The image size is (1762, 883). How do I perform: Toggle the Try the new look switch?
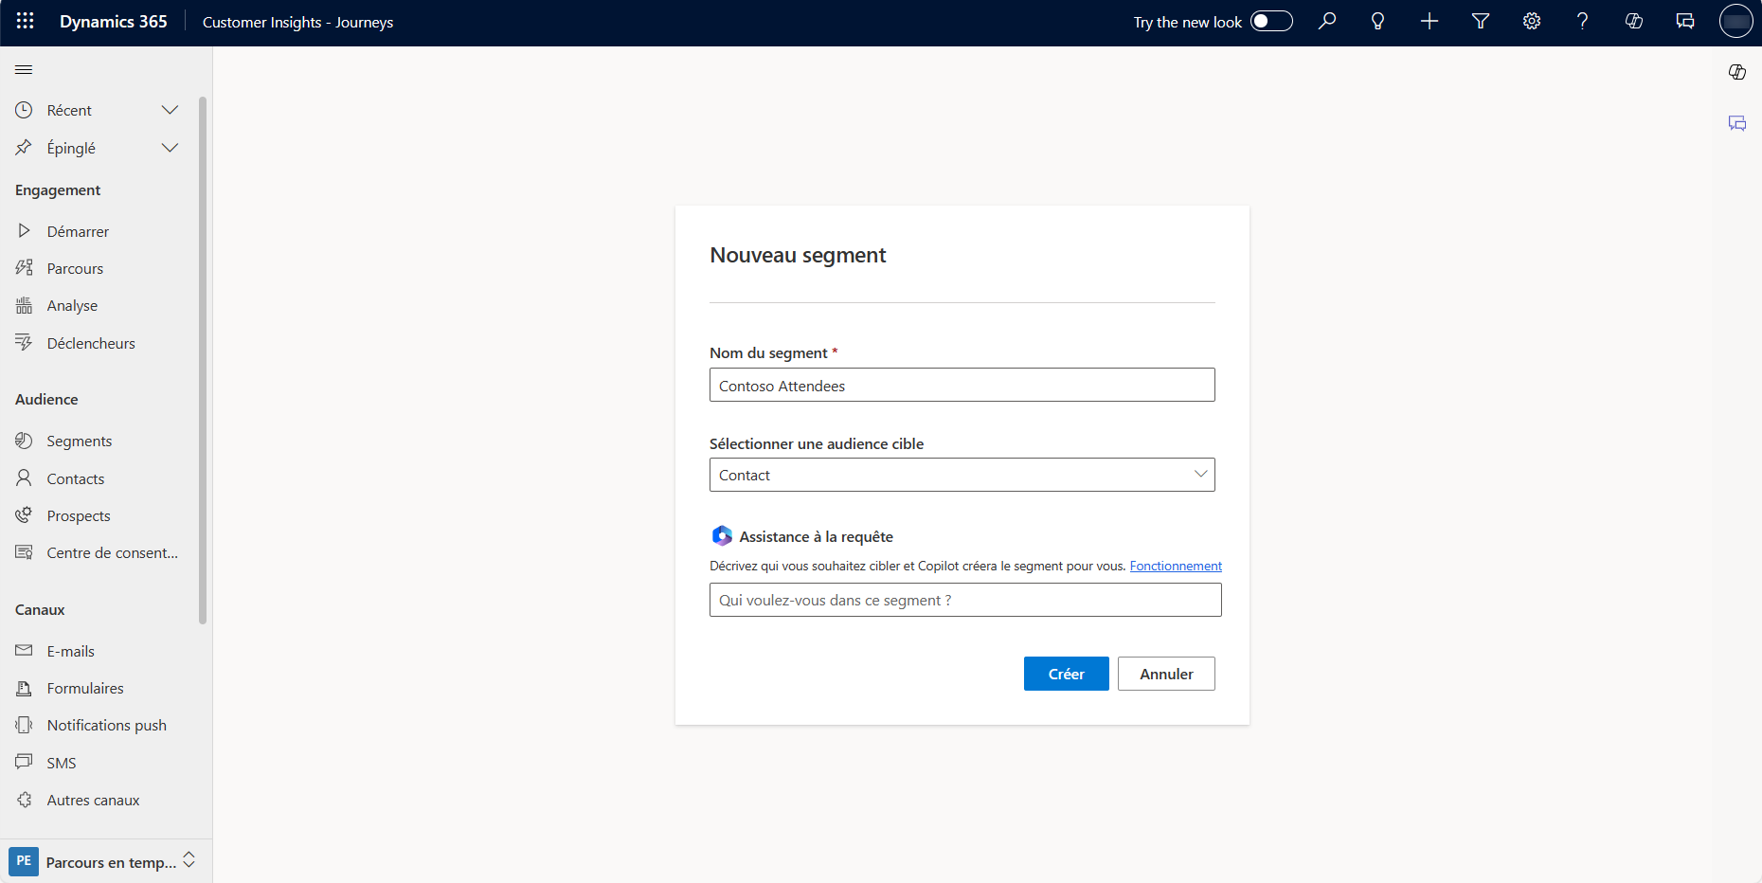pos(1271,21)
